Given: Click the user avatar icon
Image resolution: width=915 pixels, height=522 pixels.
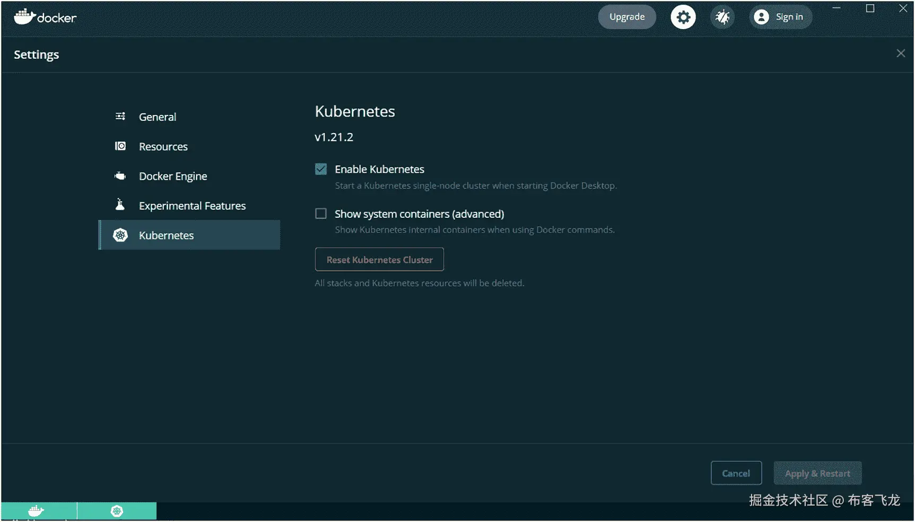Looking at the screenshot, I should pyautogui.click(x=761, y=17).
